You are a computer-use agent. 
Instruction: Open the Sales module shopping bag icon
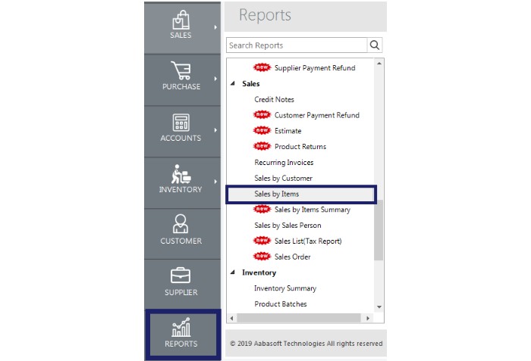tap(181, 20)
